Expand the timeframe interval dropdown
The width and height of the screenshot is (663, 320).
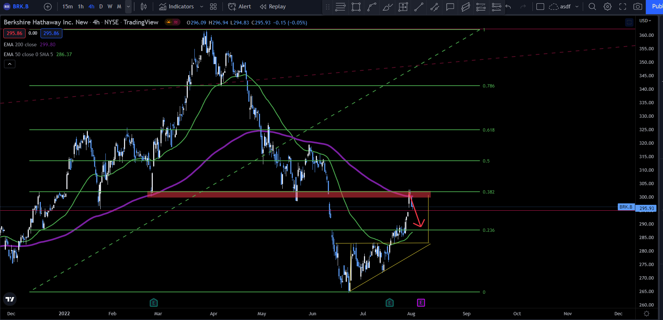coord(128,7)
